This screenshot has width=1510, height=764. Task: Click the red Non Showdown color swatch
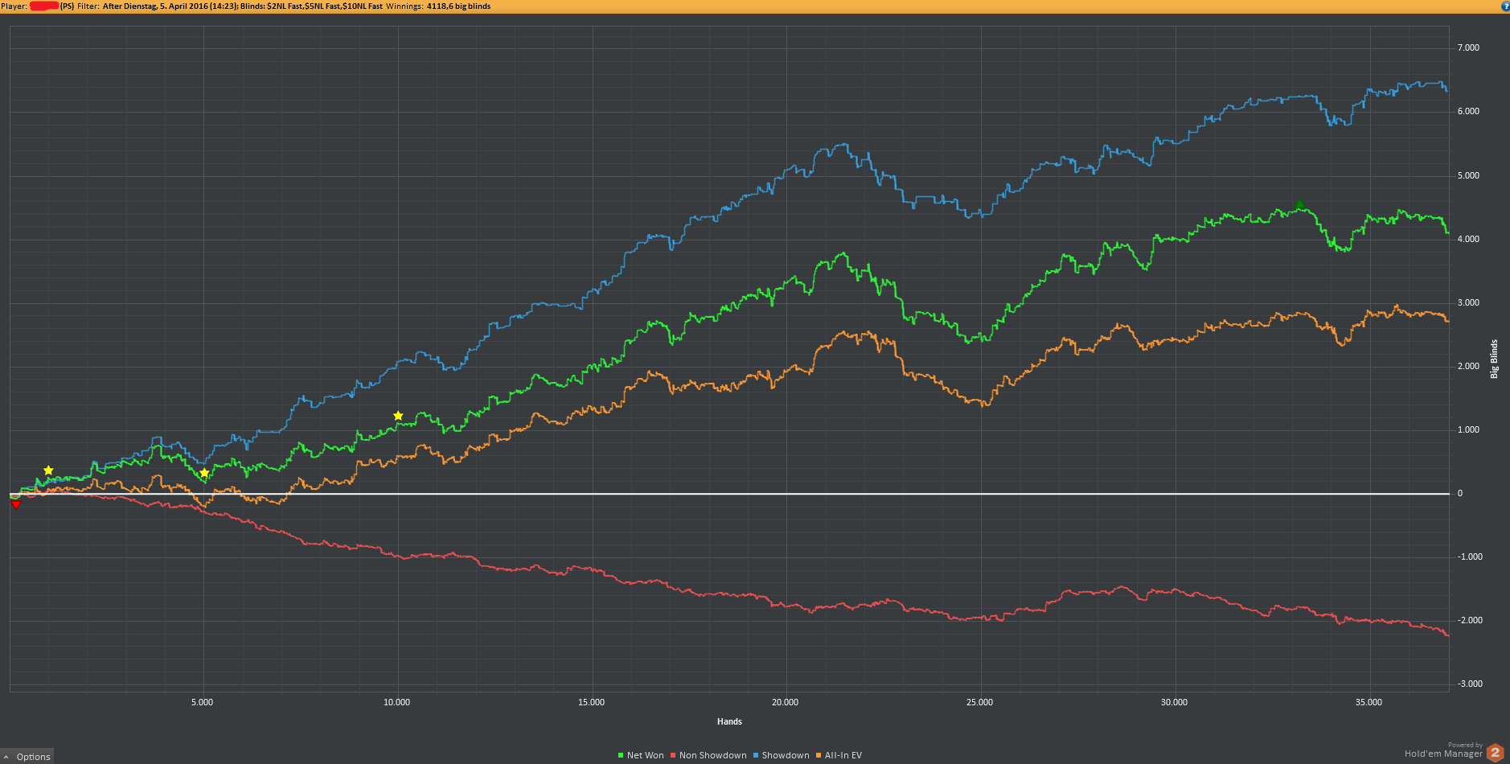point(673,755)
